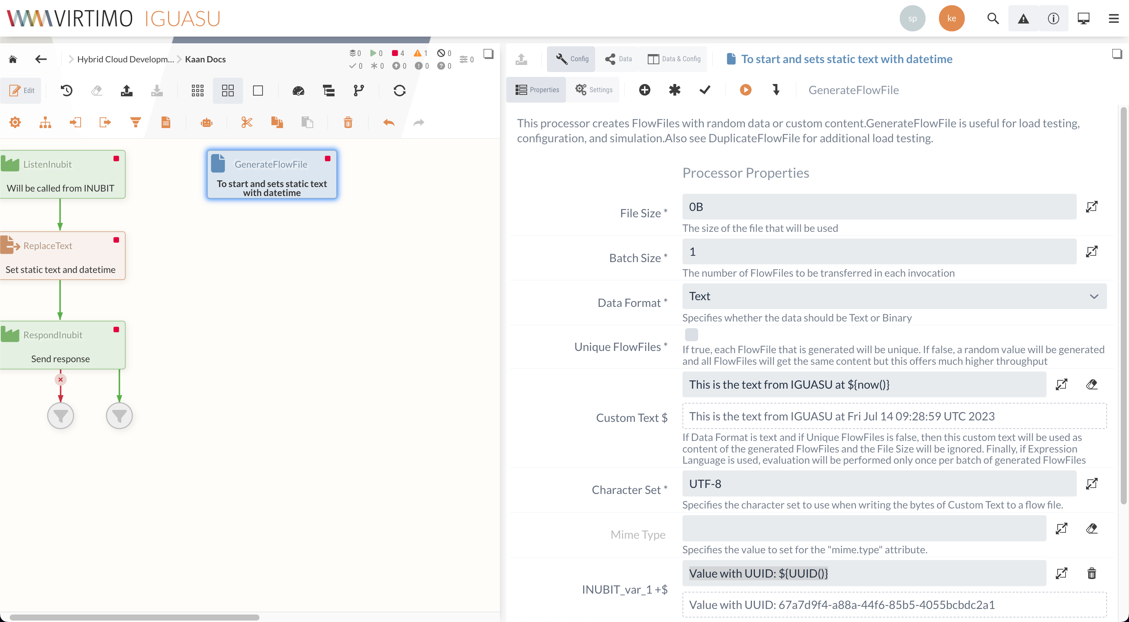Click the add property plus icon
Image resolution: width=1129 pixels, height=622 pixels.
click(645, 90)
